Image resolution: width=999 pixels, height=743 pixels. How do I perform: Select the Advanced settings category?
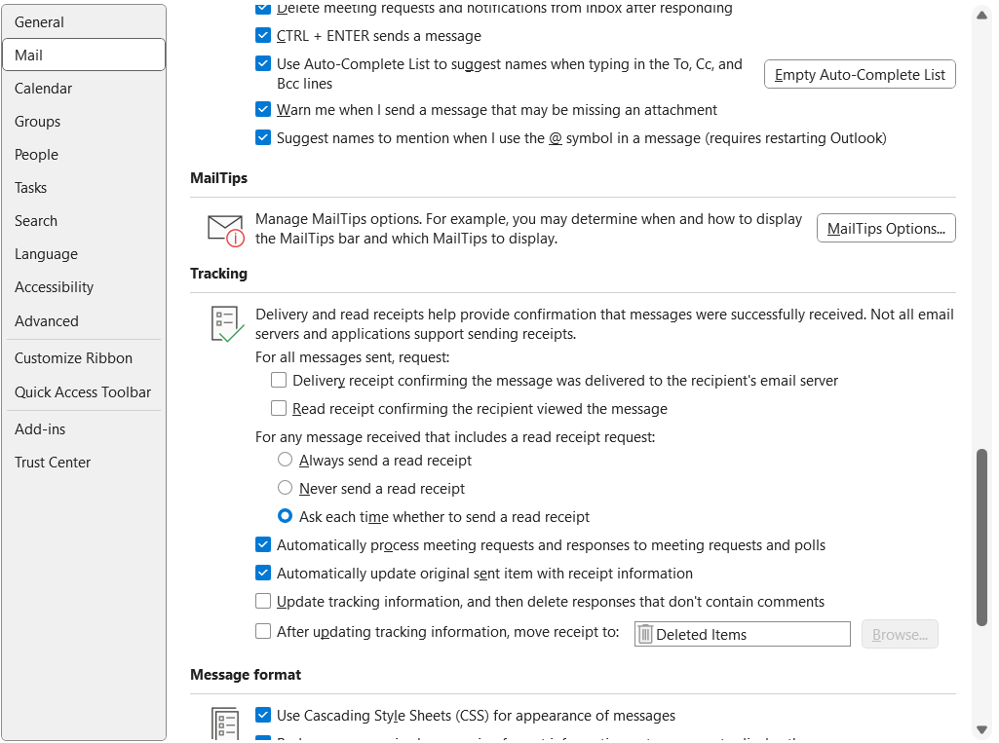tap(46, 320)
